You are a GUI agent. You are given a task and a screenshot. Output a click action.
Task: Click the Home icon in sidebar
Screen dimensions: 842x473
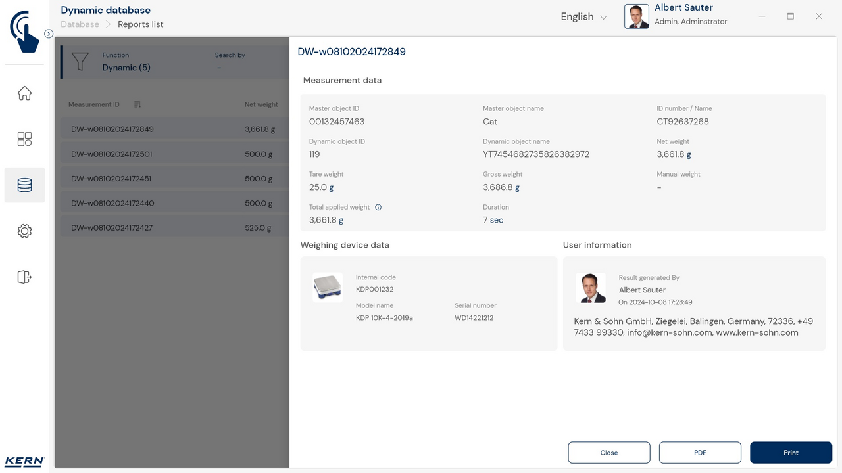point(24,93)
